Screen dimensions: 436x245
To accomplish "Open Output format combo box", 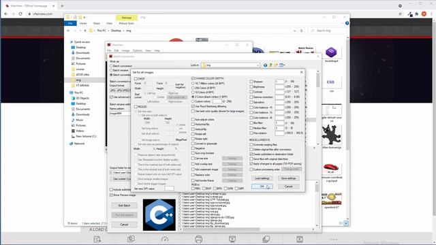I will click(120, 91).
